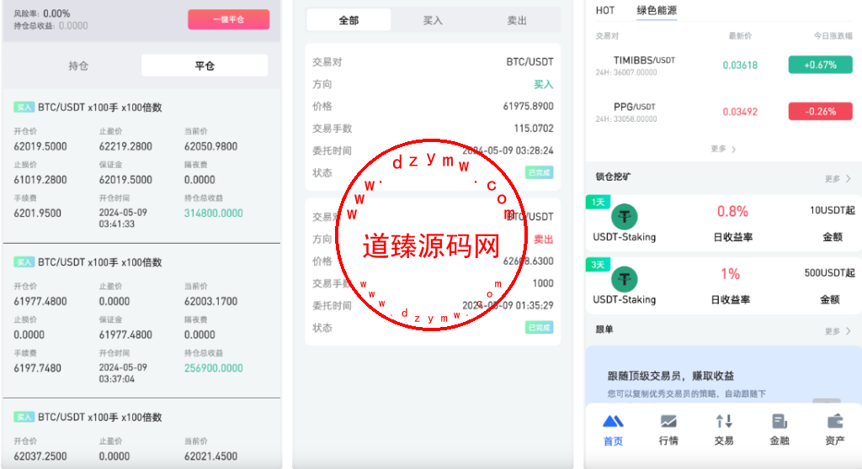Image resolution: width=862 pixels, height=469 pixels.
Task: Tap the 3天 staking duration badge
Action: [x=598, y=265]
